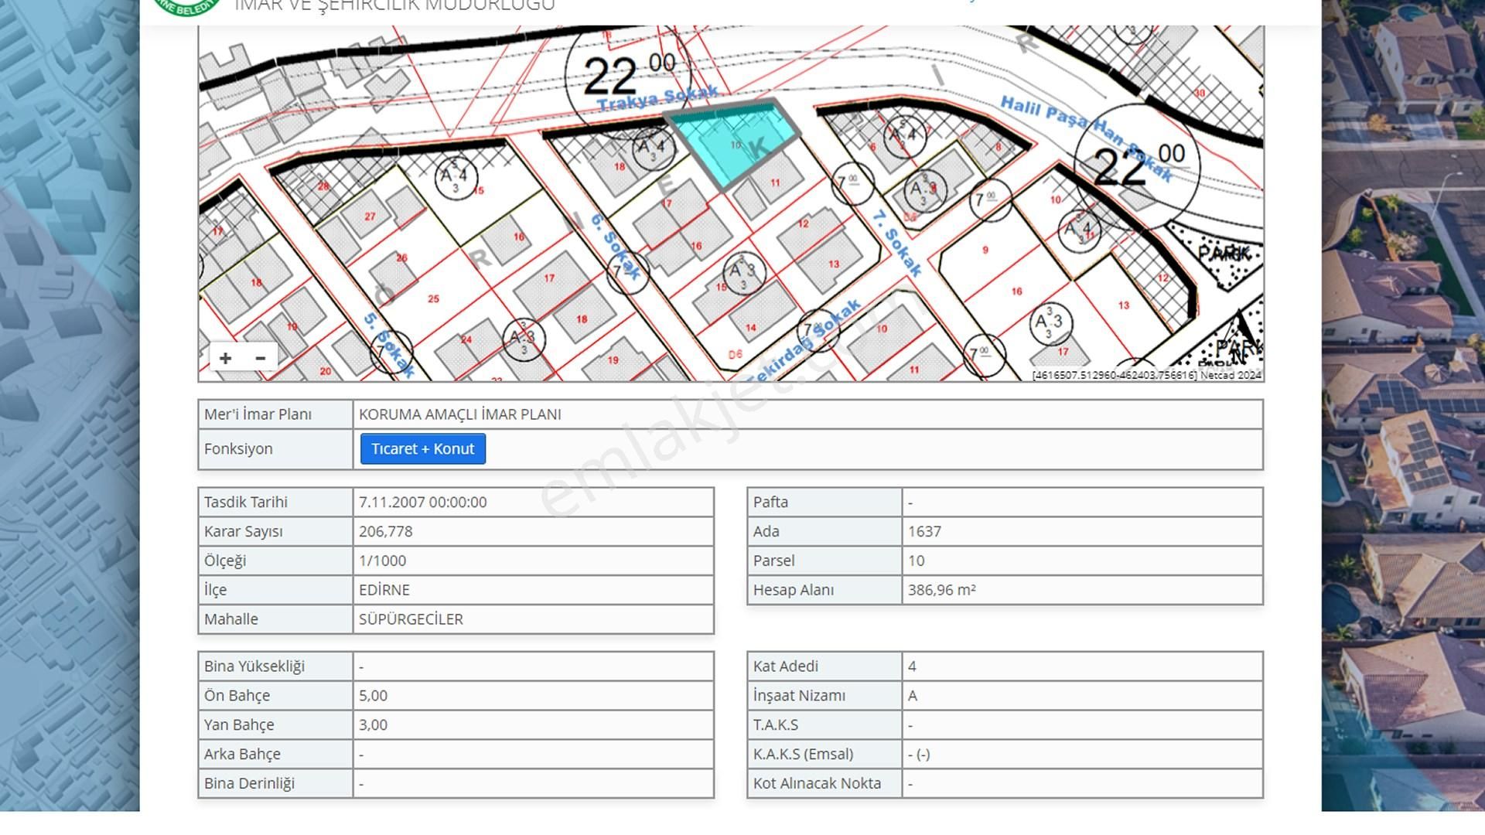Image resolution: width=1485 pixels, height=835 pixels.
Task: Click the 7. Sokak street label
Action: (897, 243)
